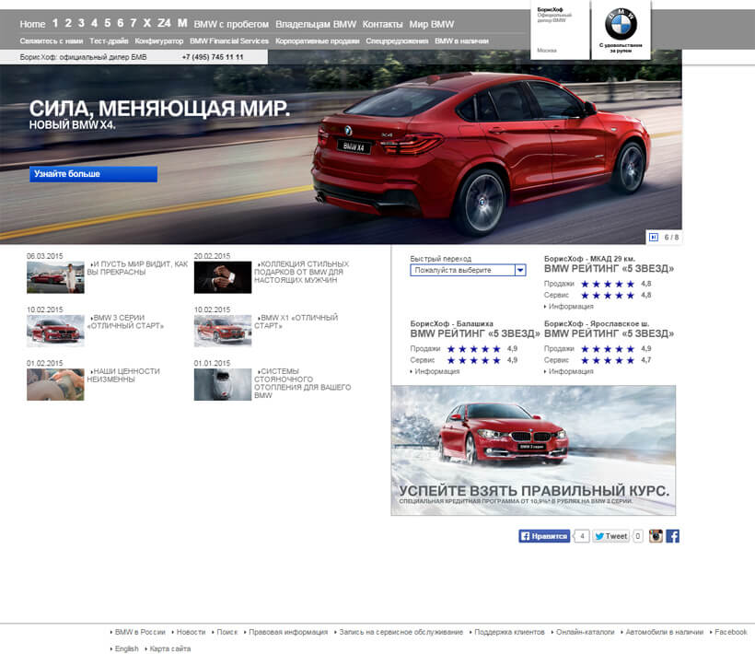Viewport: 755px width, 654px height.
Task: Click phone number +7 (495) 745 11 11
Action: coord(213,57)
